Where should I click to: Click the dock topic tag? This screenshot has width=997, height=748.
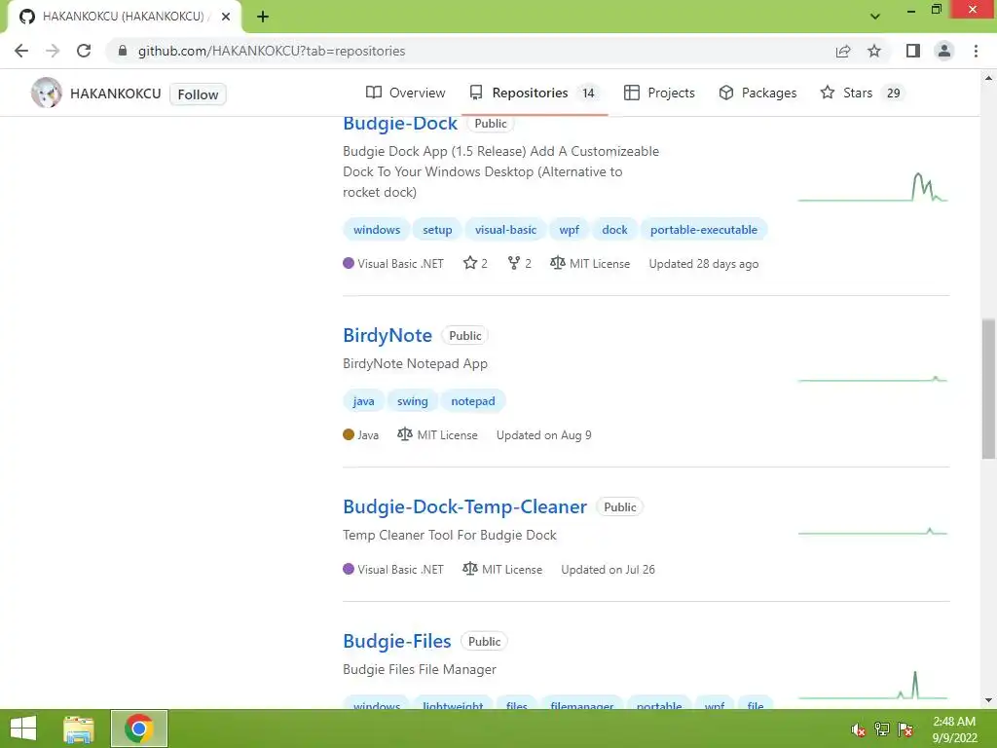[x=615, y=230]
